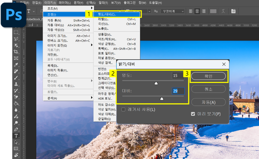Viewport: 259px width, 159px height.
Task: Select the Crop tool
Action: (x=16, y=52)
